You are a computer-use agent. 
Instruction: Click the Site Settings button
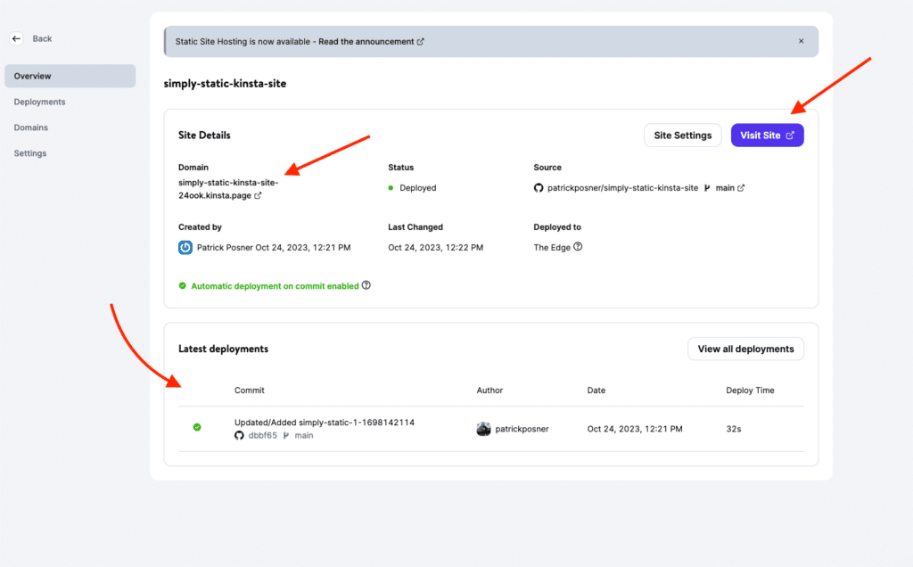[682, 136]
